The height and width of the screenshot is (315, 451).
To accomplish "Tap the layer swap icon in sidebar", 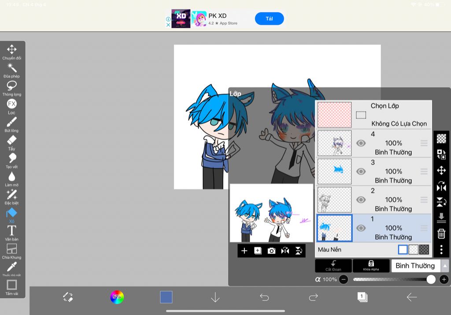I will tap(441, 155).
